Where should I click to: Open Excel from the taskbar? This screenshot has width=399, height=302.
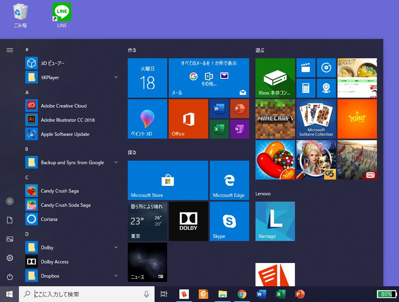click(x=280, y=294)
